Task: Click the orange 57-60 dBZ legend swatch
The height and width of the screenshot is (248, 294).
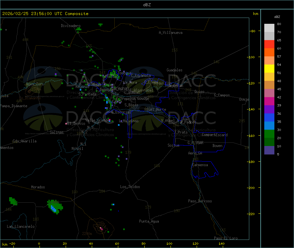Action: pos(269,52)
